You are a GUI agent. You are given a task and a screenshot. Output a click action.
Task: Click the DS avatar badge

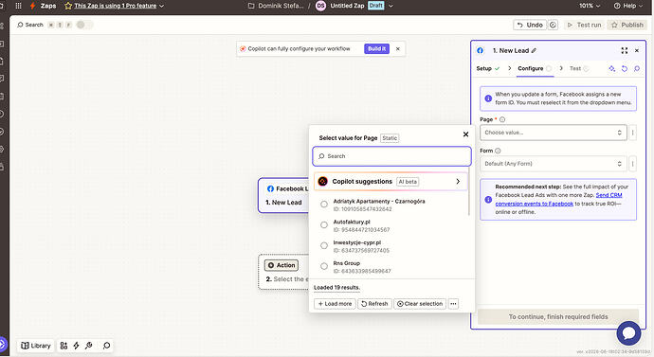coord(320,6)
